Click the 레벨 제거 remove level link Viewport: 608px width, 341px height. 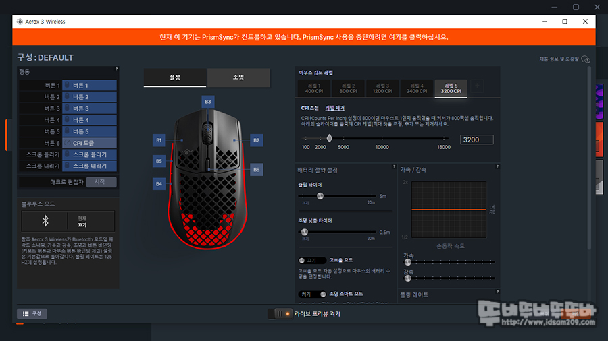point(334,108)
